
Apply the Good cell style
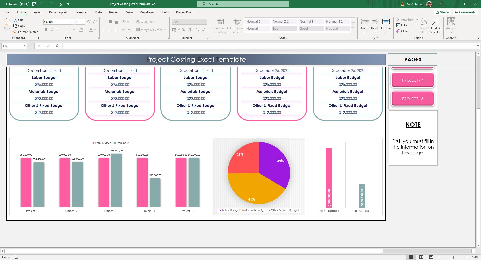pos(311,28)
